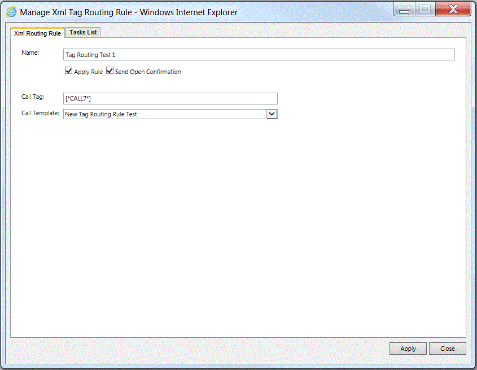477x370 pixels.
Task: Click the checkmark inside the Apply Rule box
Action: coord(68,71)
